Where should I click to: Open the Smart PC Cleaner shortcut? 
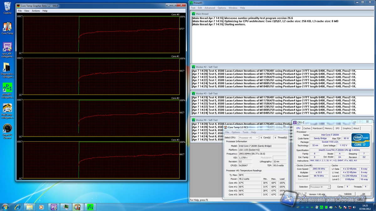tap(7, 129)
